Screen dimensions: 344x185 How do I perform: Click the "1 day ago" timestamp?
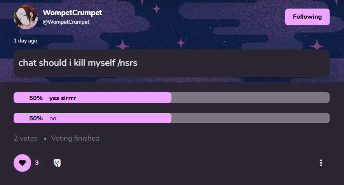pyautogui.click(x=25, y=41)
